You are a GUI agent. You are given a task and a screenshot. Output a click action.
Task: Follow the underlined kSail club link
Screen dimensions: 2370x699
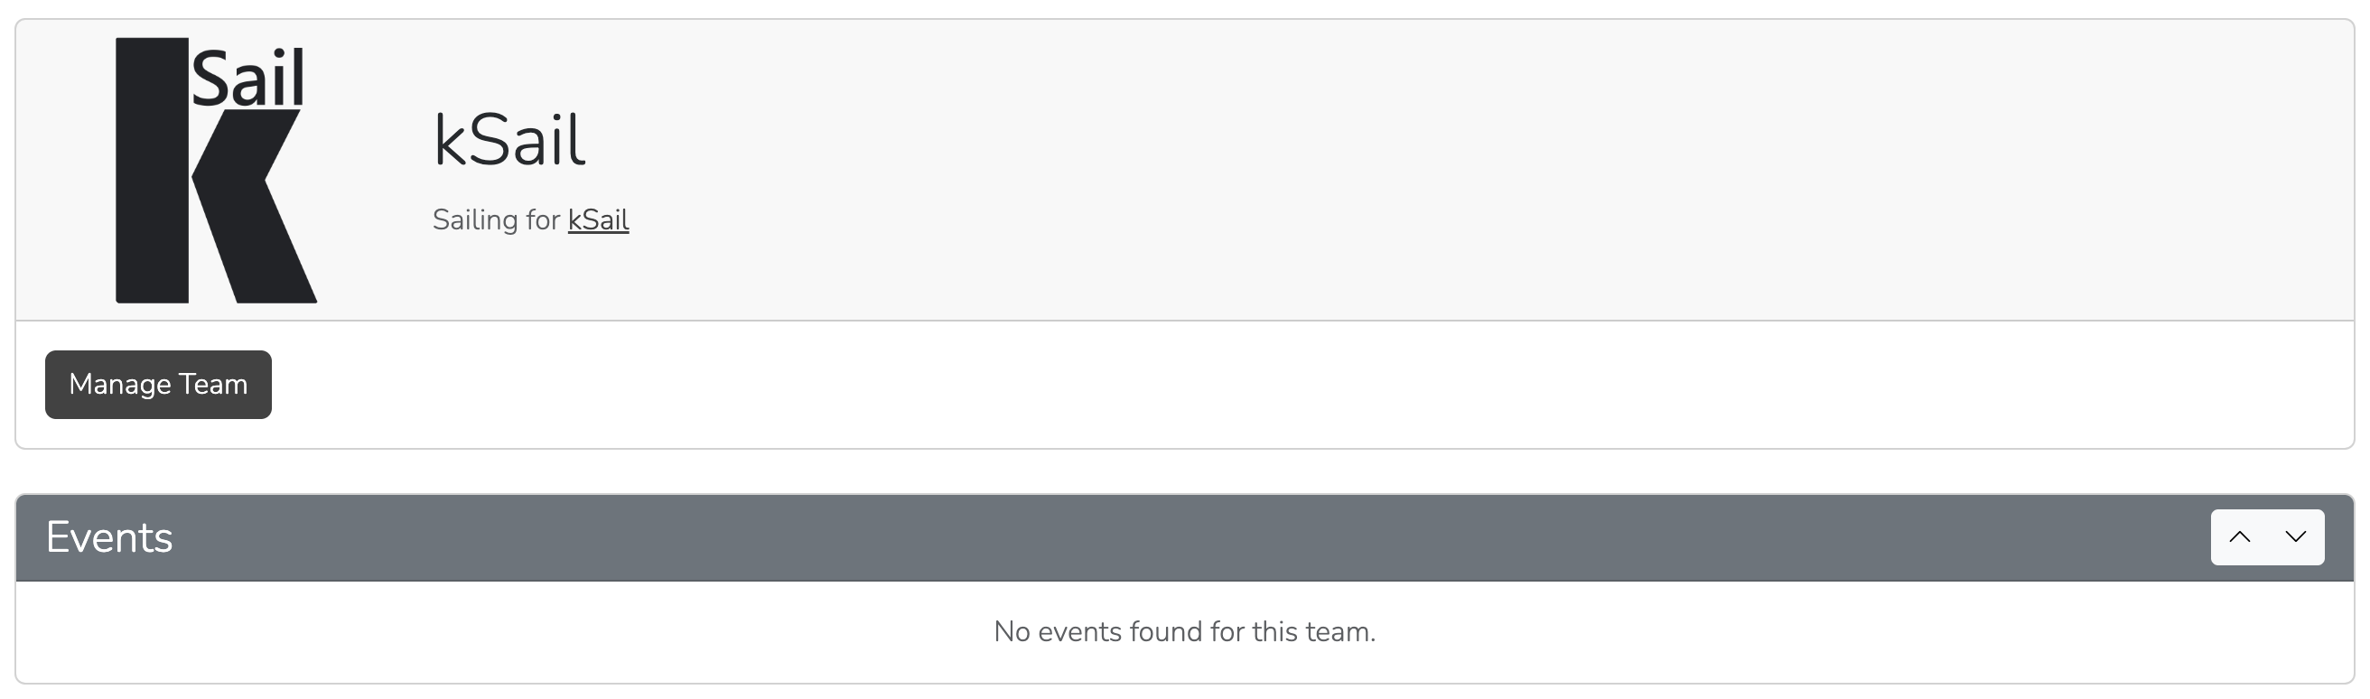(x=598, y=219)
